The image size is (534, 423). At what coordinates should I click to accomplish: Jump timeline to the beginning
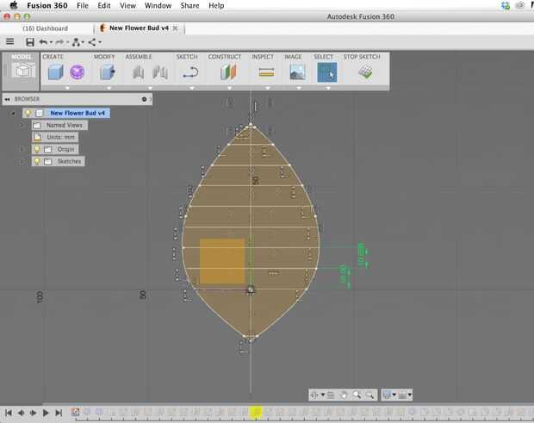9,413
